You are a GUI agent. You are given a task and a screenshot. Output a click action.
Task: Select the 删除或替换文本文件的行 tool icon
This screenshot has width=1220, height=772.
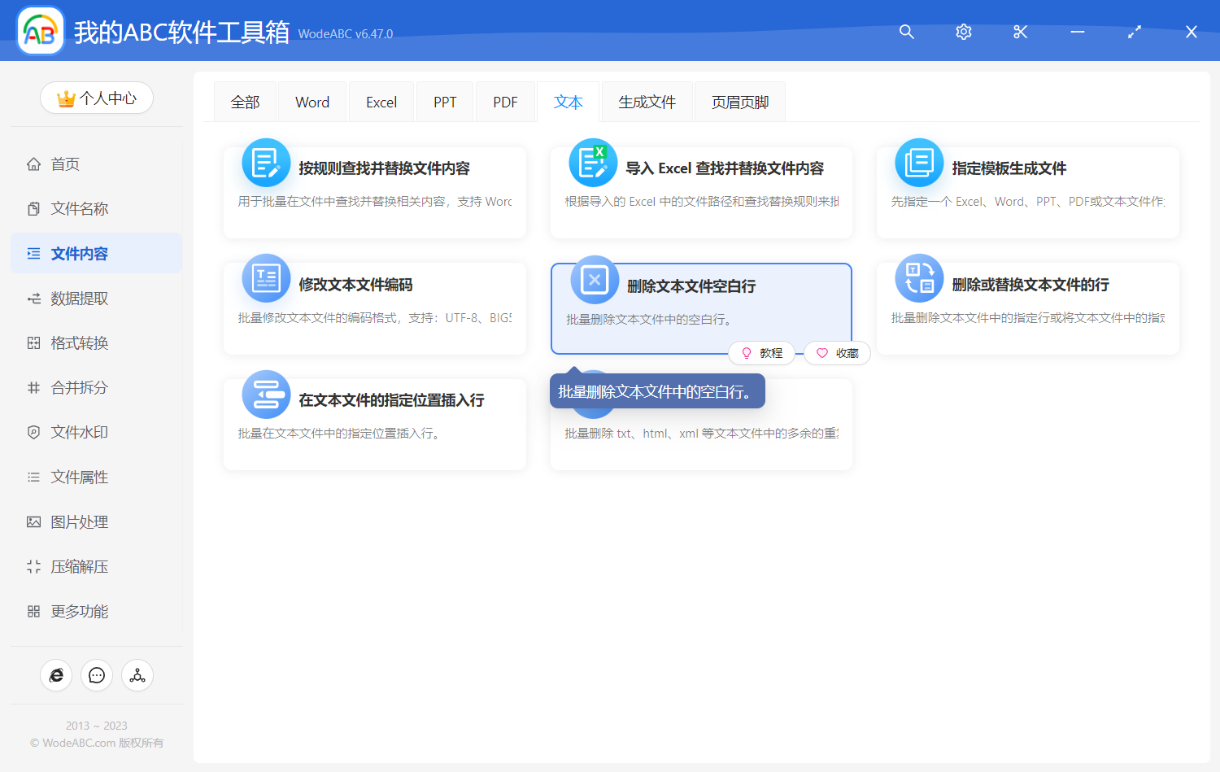point(918,278)
